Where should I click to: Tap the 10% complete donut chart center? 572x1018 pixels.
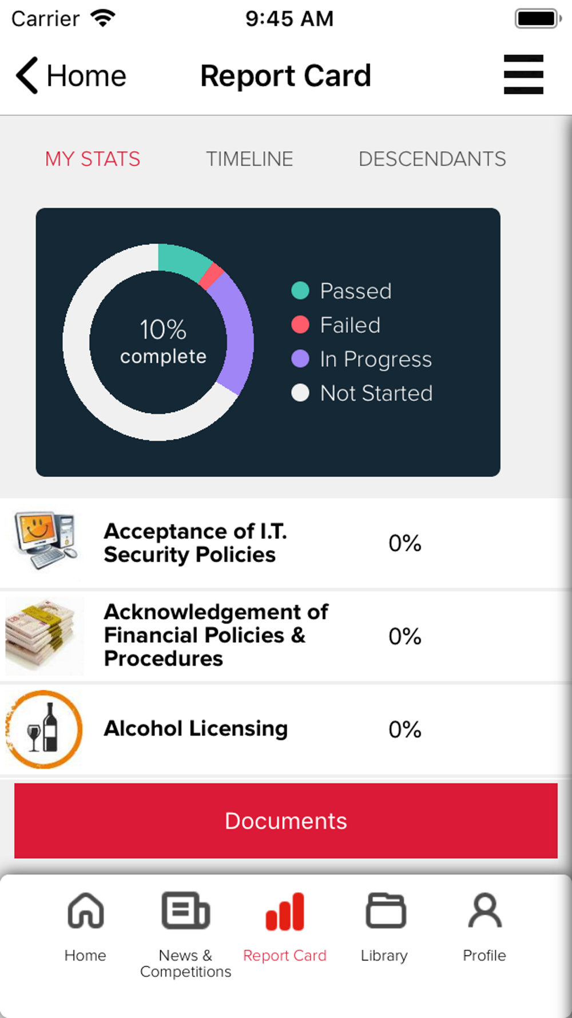(164, 342)
